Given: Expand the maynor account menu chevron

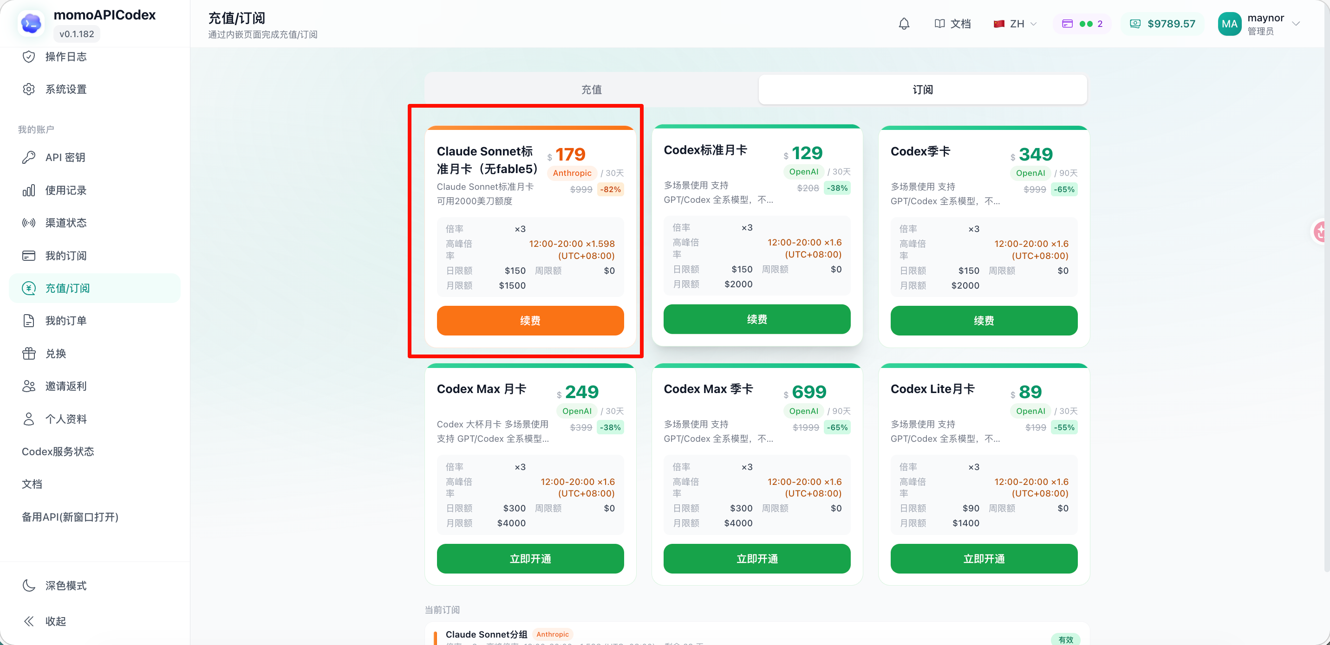Looking at the screenshot, I should tap(1296, 24).
